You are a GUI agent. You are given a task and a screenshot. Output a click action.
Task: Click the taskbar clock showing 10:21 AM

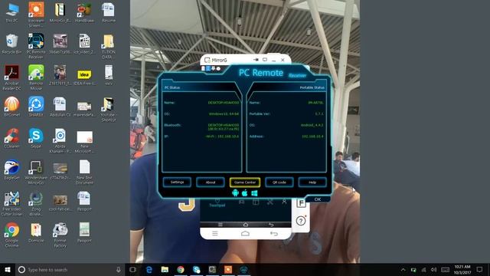tap(462, 269)
